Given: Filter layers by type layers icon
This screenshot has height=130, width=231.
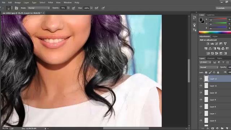Looking at the screenshot, I should pos(223,62).
